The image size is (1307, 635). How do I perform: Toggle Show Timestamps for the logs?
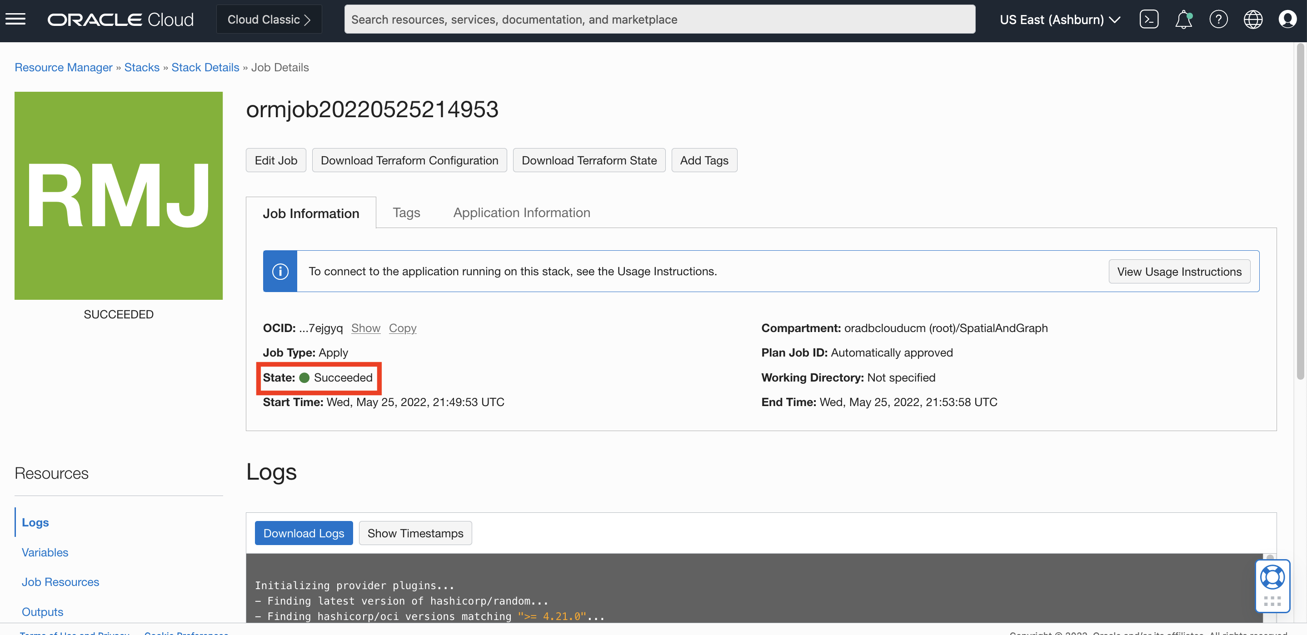click(x=414, y=532)
